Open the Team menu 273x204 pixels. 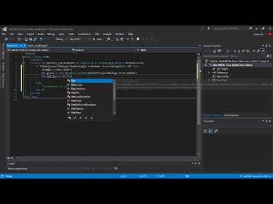click(x=61, y=34)
